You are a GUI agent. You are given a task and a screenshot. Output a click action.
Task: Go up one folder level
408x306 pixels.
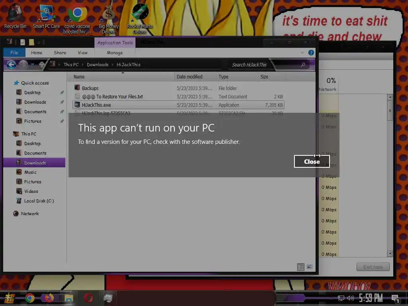pos(41,64)
